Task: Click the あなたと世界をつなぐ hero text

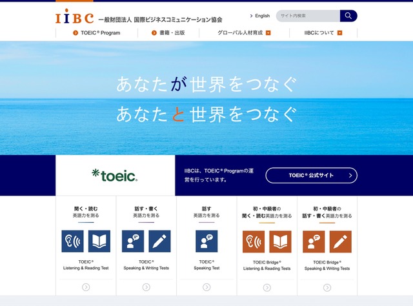Action: tap(206, 114)
